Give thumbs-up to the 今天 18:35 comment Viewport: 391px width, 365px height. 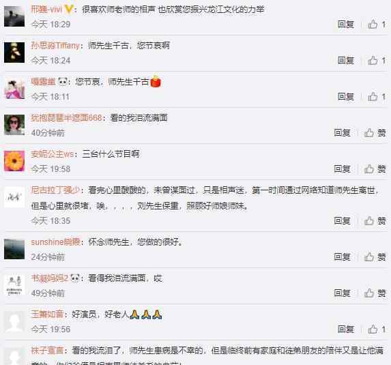(x=375, y=220)
